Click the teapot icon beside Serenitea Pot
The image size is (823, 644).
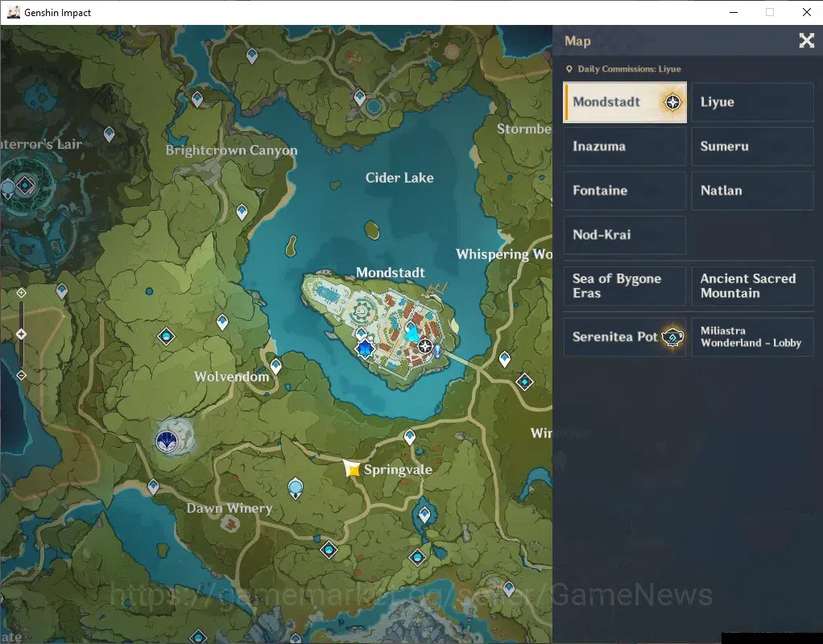click(x=672, y=337)
